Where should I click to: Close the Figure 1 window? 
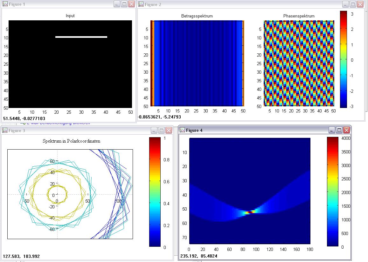[x=132, y=4]
